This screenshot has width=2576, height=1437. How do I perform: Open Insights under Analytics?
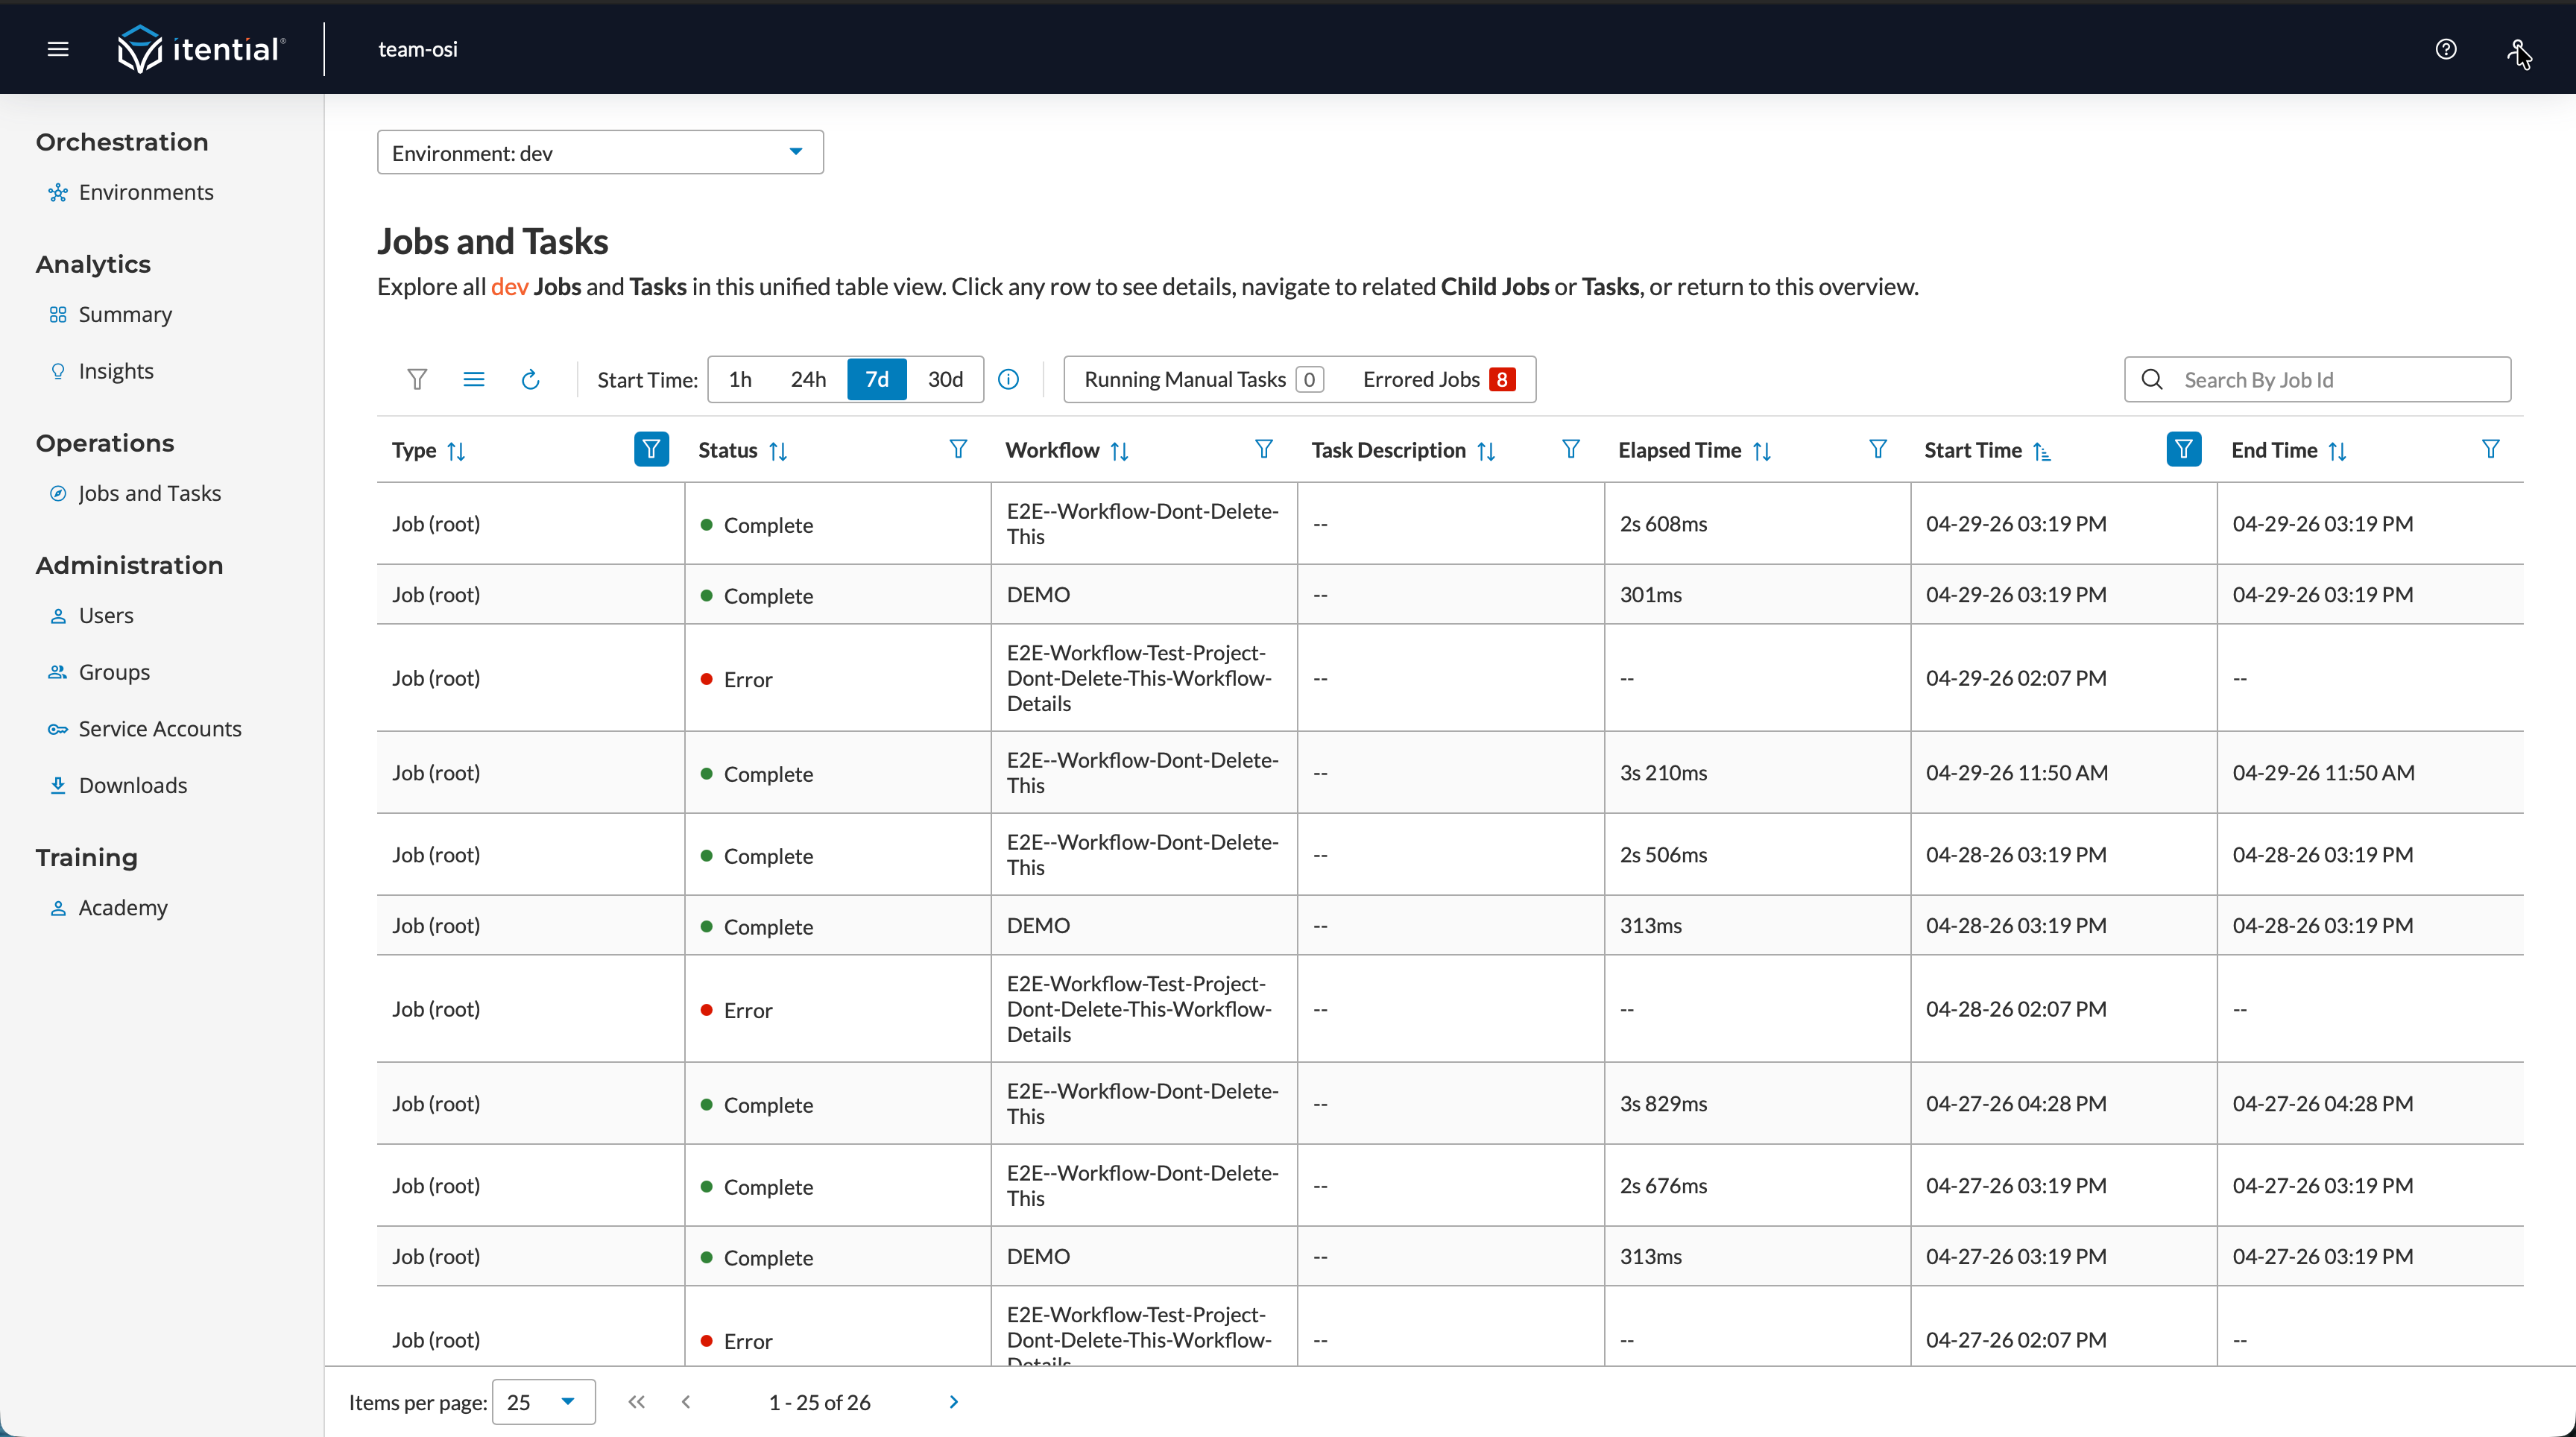coord(116,371)
